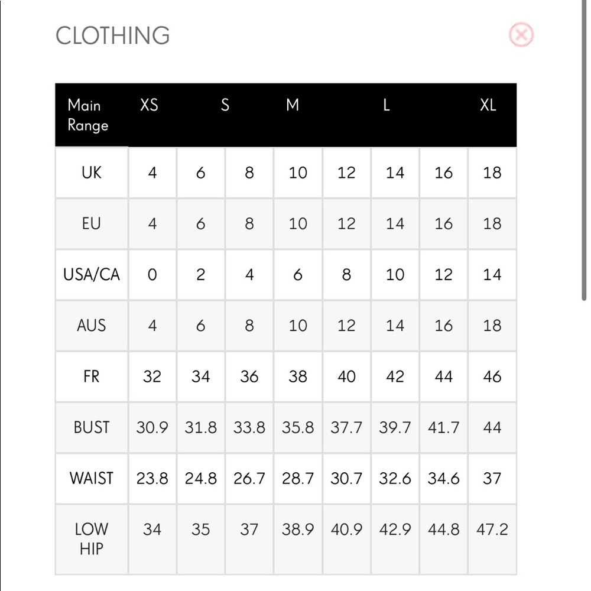Select the AUS row label

tap(92, 326)
